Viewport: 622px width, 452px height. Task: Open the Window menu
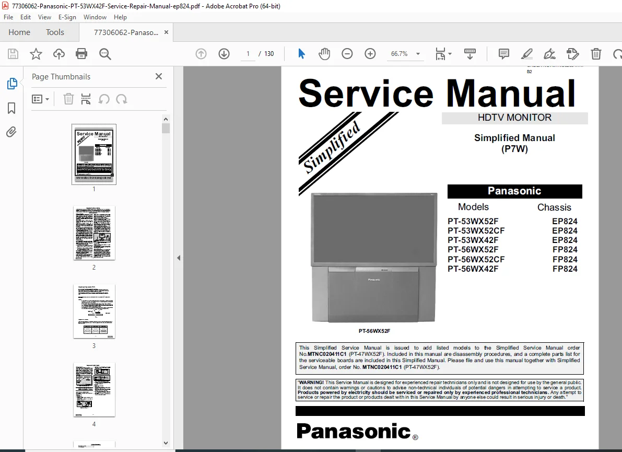[x=95, y=17]
